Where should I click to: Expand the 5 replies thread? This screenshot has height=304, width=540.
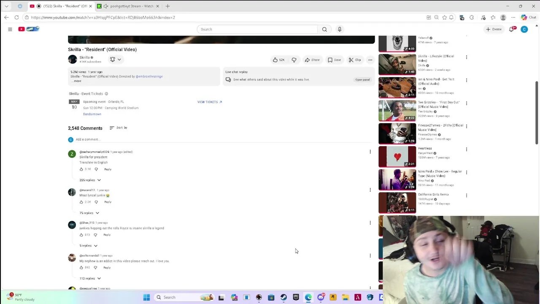pos(88,246)
